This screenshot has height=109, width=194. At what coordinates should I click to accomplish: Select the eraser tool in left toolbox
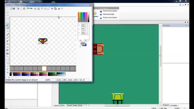[x=8, y=44]
